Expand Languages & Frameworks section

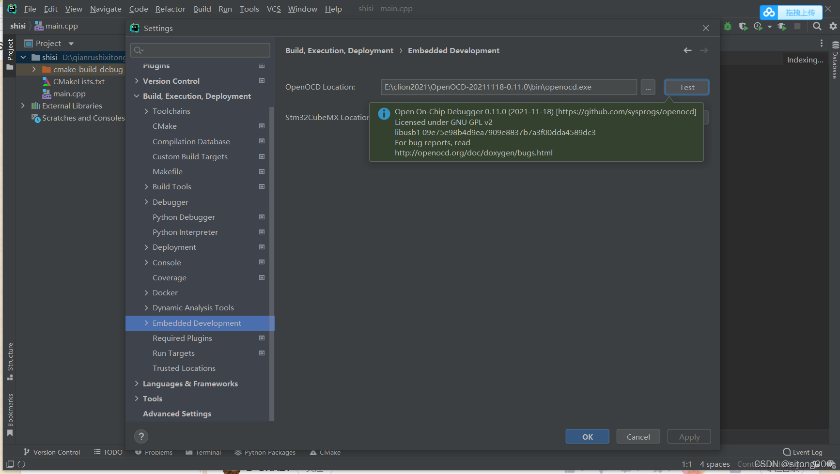(x=137, y=383)
